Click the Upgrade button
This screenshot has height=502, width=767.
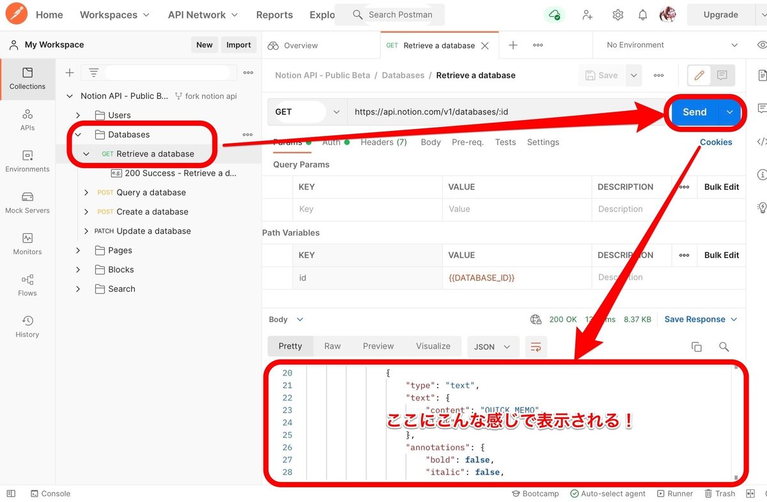pyautogui.click(x=720, y=15)
